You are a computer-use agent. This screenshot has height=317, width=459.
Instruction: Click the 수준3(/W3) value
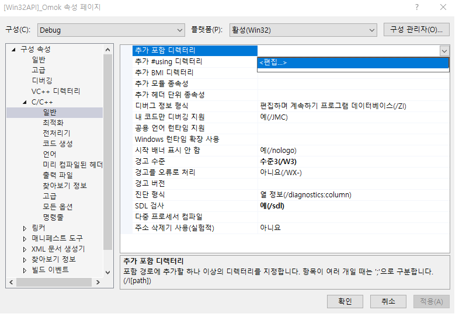point(278,162)
